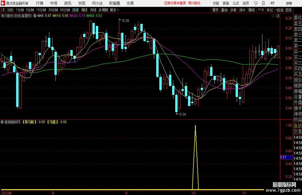Click the 多股 multi-stock button
Screen dimensions: 302x195
coord(233,10)
